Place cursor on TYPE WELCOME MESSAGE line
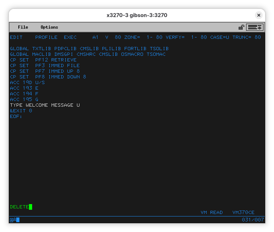Screen dimensions: 274x232 pyautogui.click(x=45, y=105)
